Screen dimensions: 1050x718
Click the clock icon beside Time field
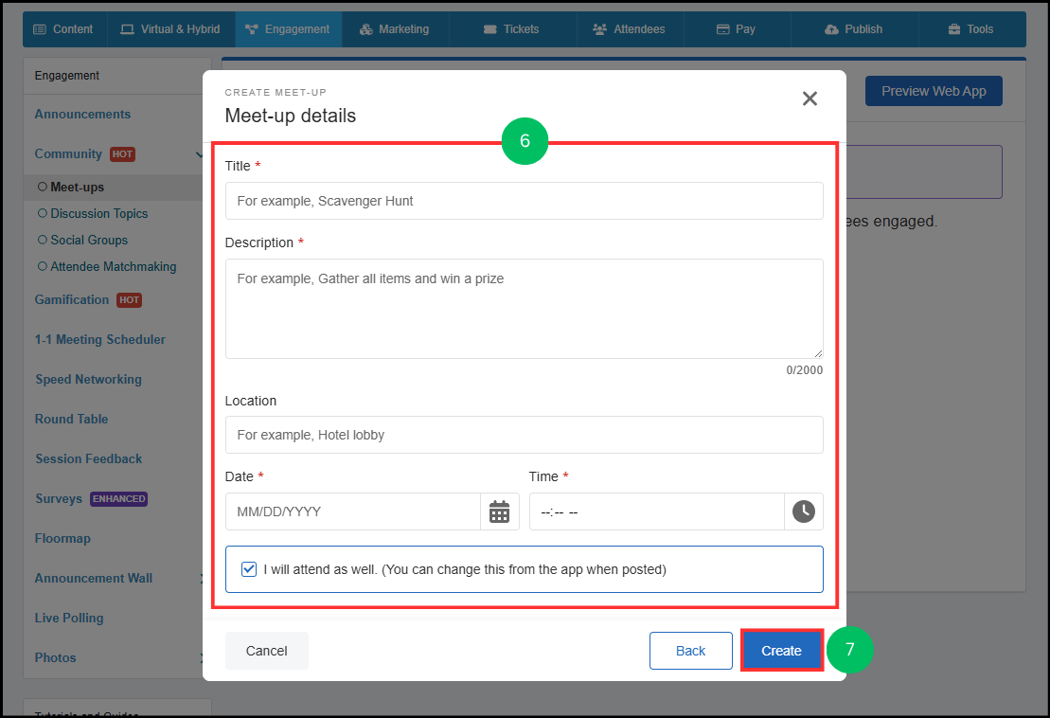pyautogui.click(x=804, y=512)
